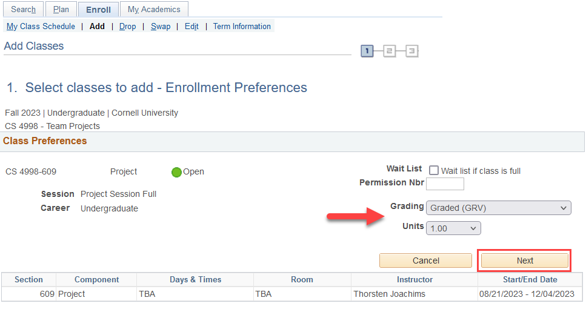The image size is (586, 312).
Task: Open the Units dropdown
Action: coord(453,228)
